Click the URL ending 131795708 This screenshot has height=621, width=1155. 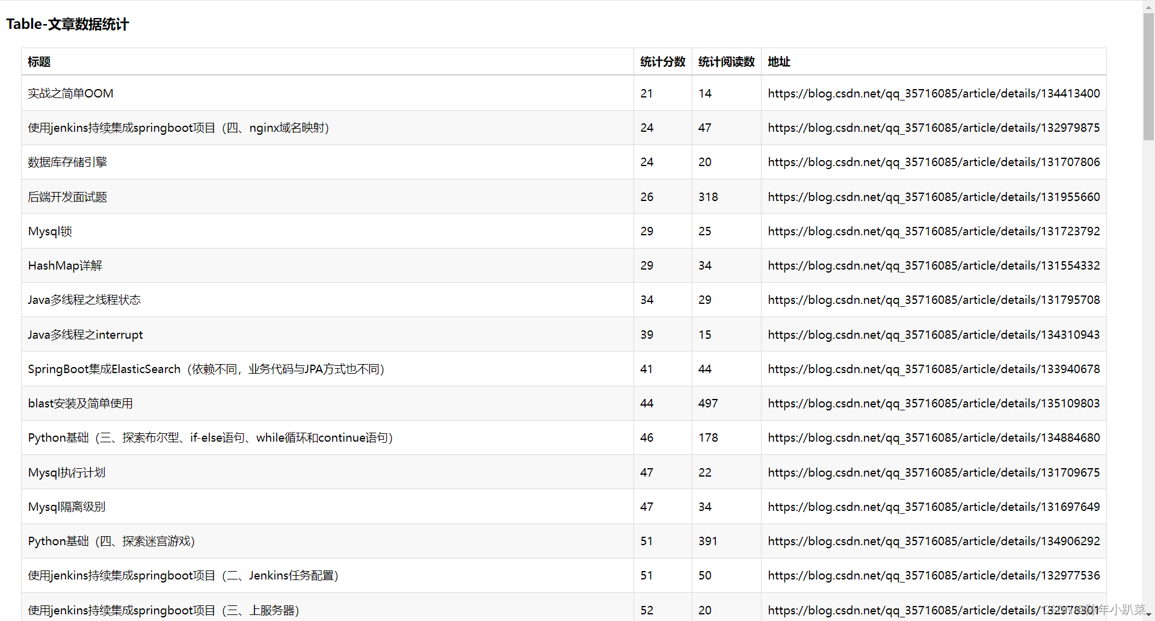point(934,300)
